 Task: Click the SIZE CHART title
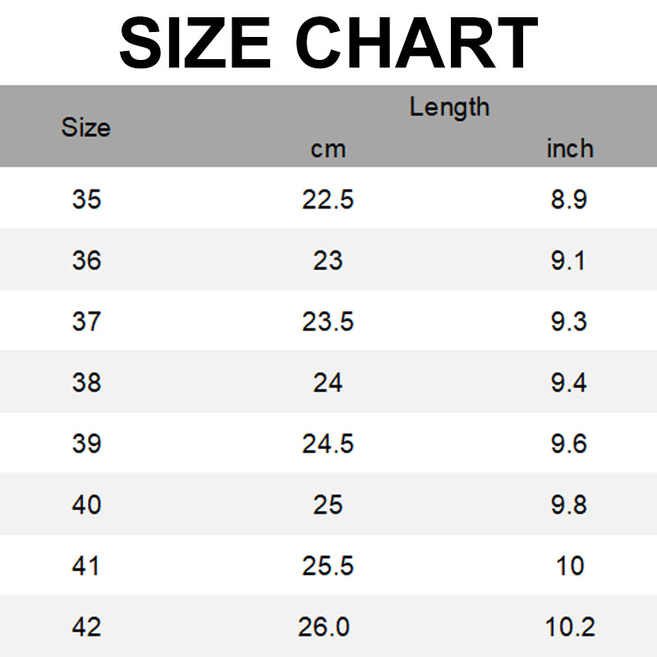[328, 43]
